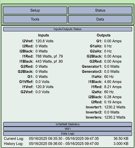
Task: Expand the IoTaWatt Statistics section
Action: [x=68, y=124]
